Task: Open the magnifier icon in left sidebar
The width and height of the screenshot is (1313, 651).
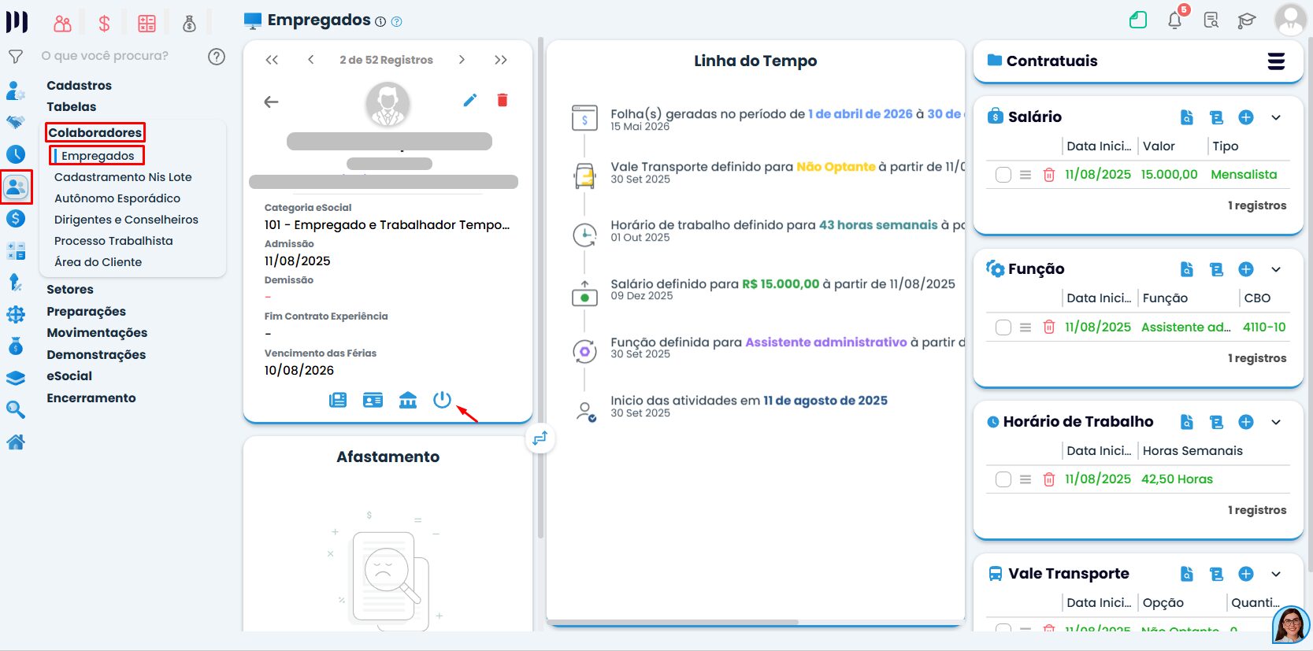Action: point(16,409)
